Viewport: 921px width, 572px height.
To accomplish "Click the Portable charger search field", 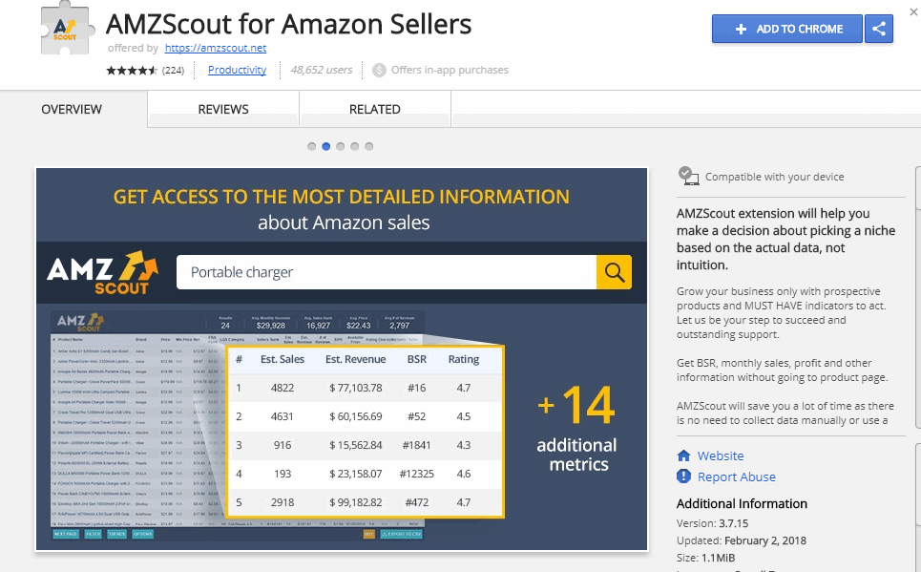I will (x=387, y=272).
